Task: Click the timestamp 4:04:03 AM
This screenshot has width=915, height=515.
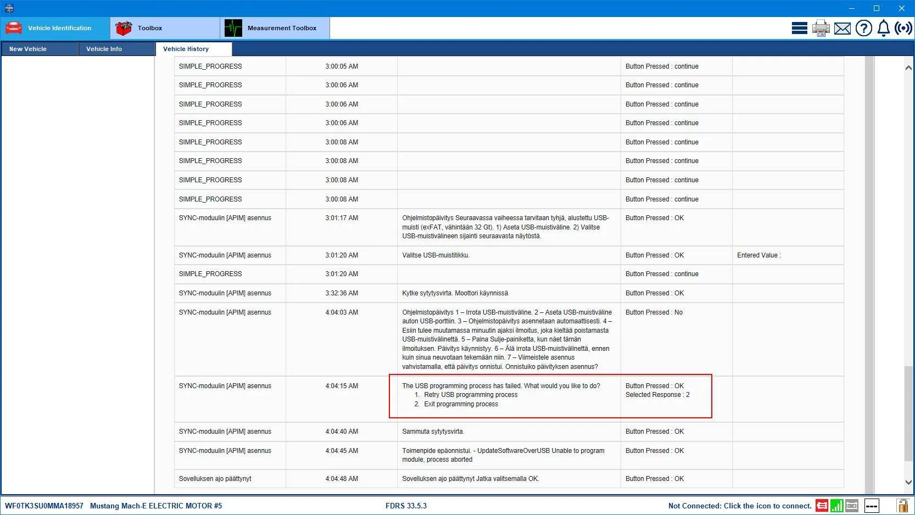Action: [x=342, y=312]
